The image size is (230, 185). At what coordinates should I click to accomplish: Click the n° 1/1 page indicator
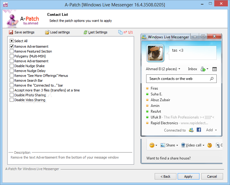coord(128,32)
